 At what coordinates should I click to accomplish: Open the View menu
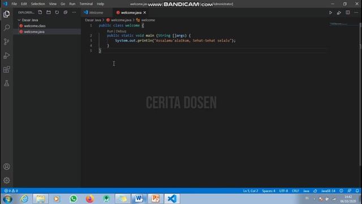pyautogui.click(x=53, y=4)
